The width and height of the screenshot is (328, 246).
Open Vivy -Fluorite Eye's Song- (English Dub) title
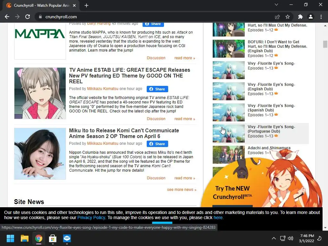(x=271, y=86)
